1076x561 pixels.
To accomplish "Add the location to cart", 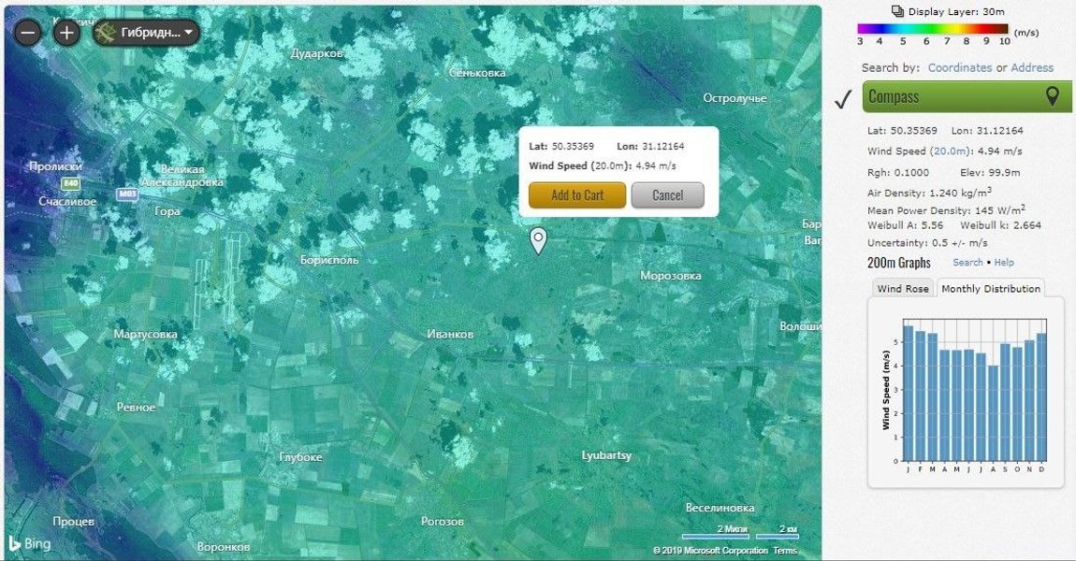I will click(x=577, y=194).
